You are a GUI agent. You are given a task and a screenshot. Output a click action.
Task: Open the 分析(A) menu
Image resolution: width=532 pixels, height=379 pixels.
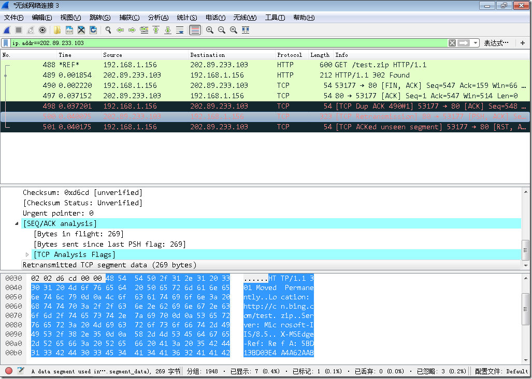158,18
